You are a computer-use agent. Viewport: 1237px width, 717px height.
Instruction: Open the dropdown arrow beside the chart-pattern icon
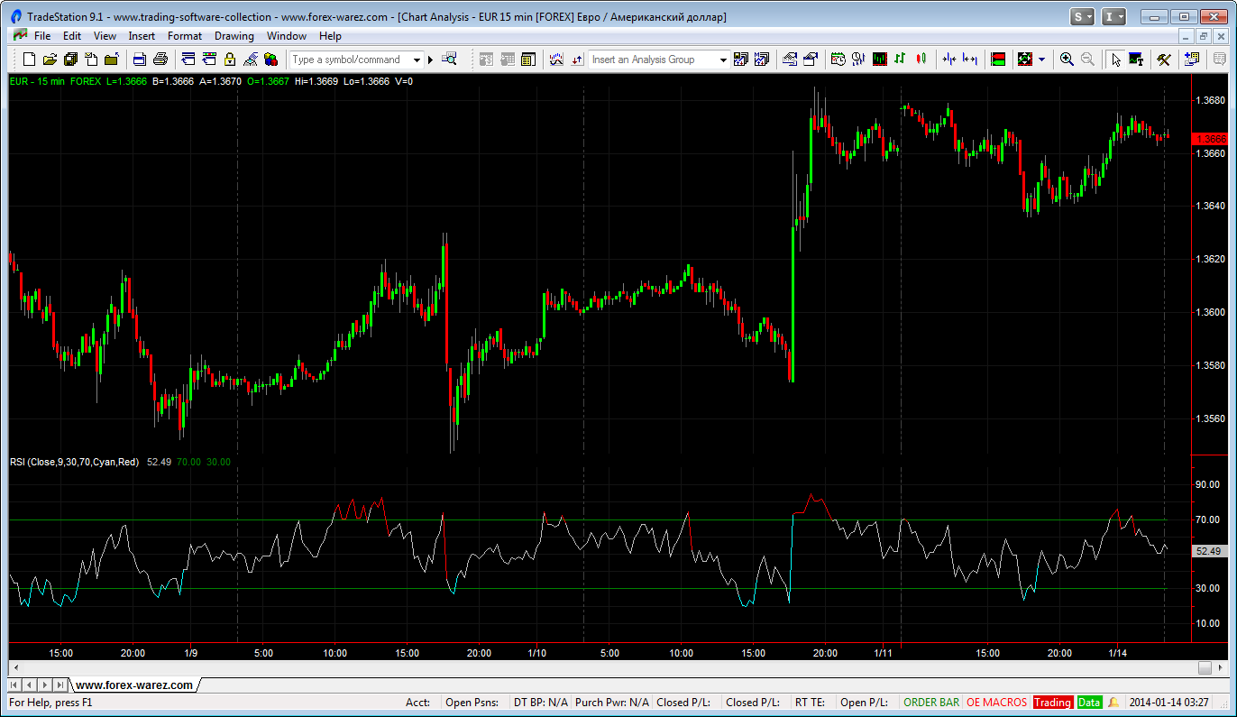(1042, 60)
